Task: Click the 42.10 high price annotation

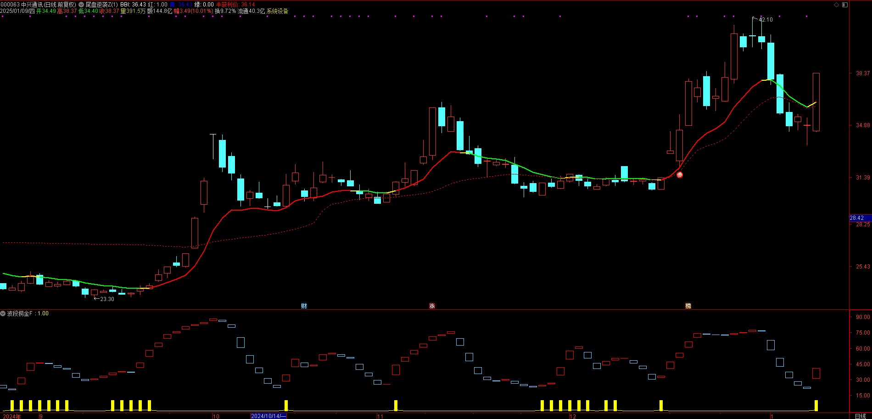Action: point(766,20)
